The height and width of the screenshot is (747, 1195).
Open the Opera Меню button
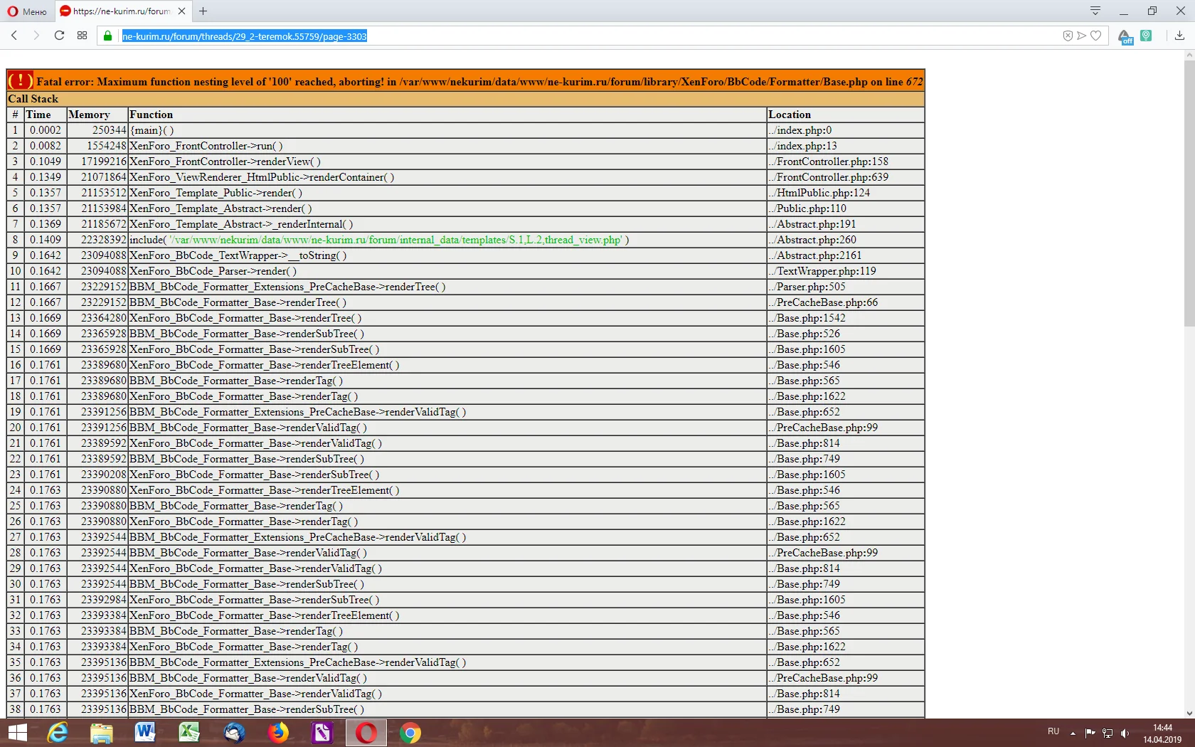click(x=26, y=11)
